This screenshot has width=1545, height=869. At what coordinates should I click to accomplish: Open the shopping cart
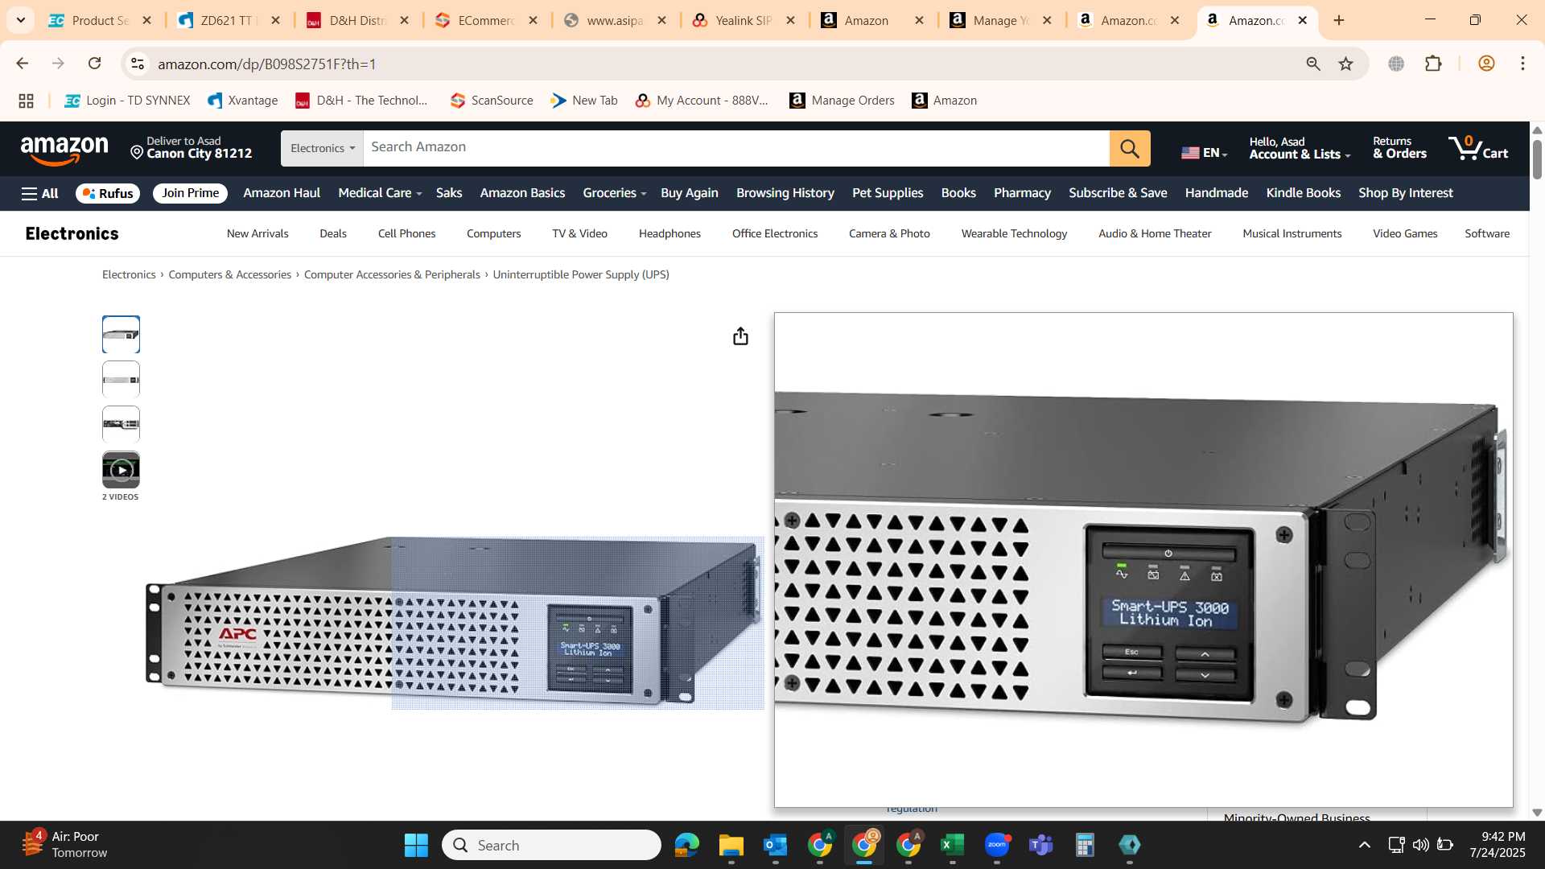[1478, 148]
